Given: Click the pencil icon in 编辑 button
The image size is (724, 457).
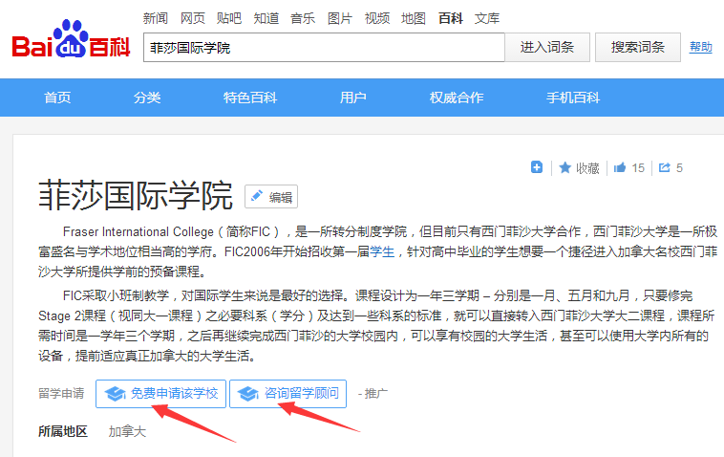Looking at the screenshot, I should (257, 196).
